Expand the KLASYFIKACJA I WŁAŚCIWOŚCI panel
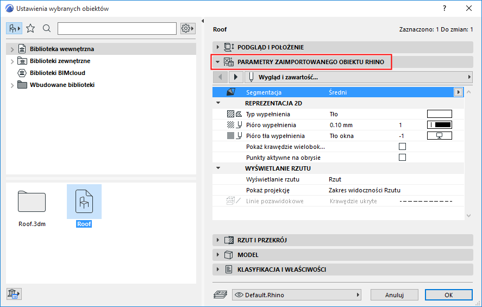 coord(218,269)
